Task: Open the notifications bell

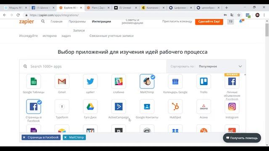Action: (x=241, y=21)
